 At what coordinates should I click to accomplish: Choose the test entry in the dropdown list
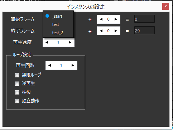click(x=58, y=24)
